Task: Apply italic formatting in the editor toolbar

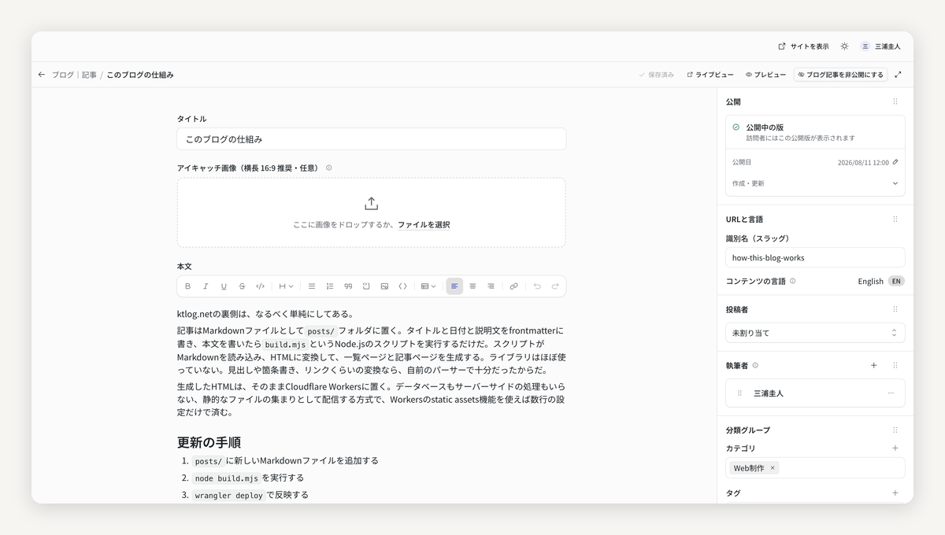Action: (206, 286)
